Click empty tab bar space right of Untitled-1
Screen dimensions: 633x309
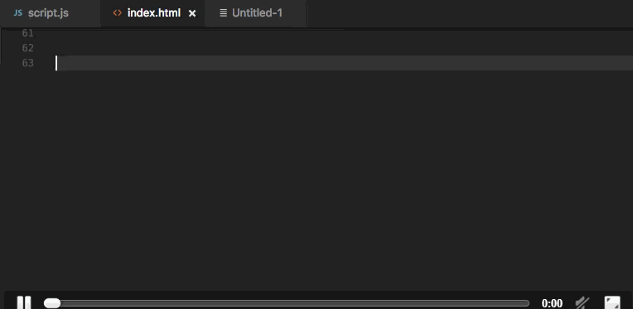click(x=470, y=13)
